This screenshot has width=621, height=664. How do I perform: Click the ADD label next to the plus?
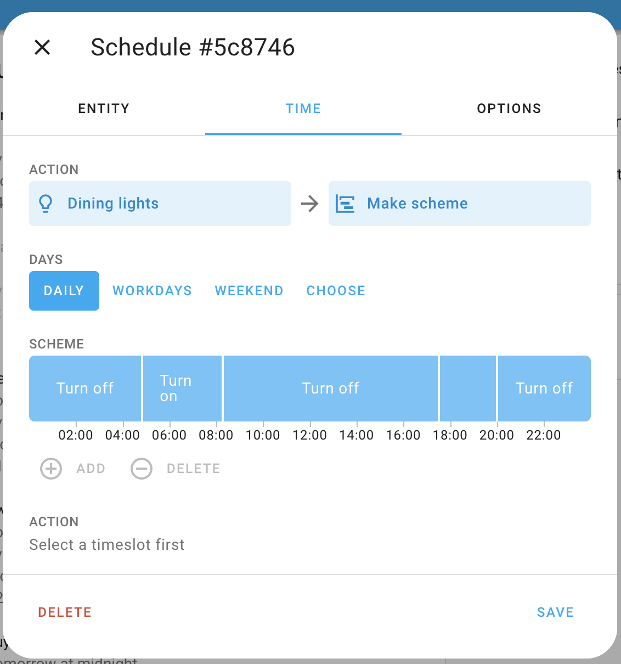pyautogui.click(x=90, y=469)
